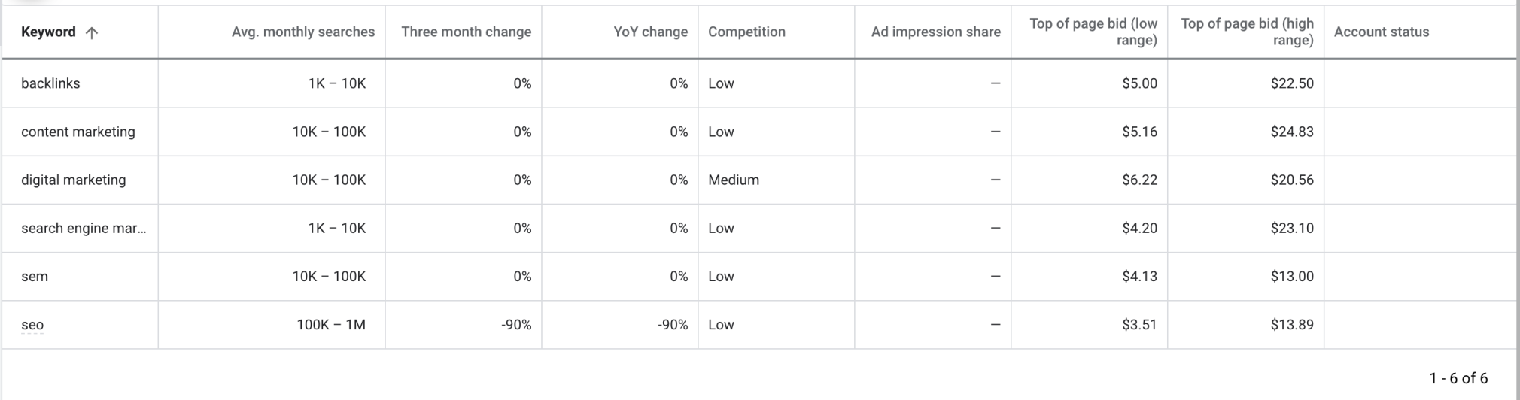Sort by Avg. monthly searches column

[302, 32]
